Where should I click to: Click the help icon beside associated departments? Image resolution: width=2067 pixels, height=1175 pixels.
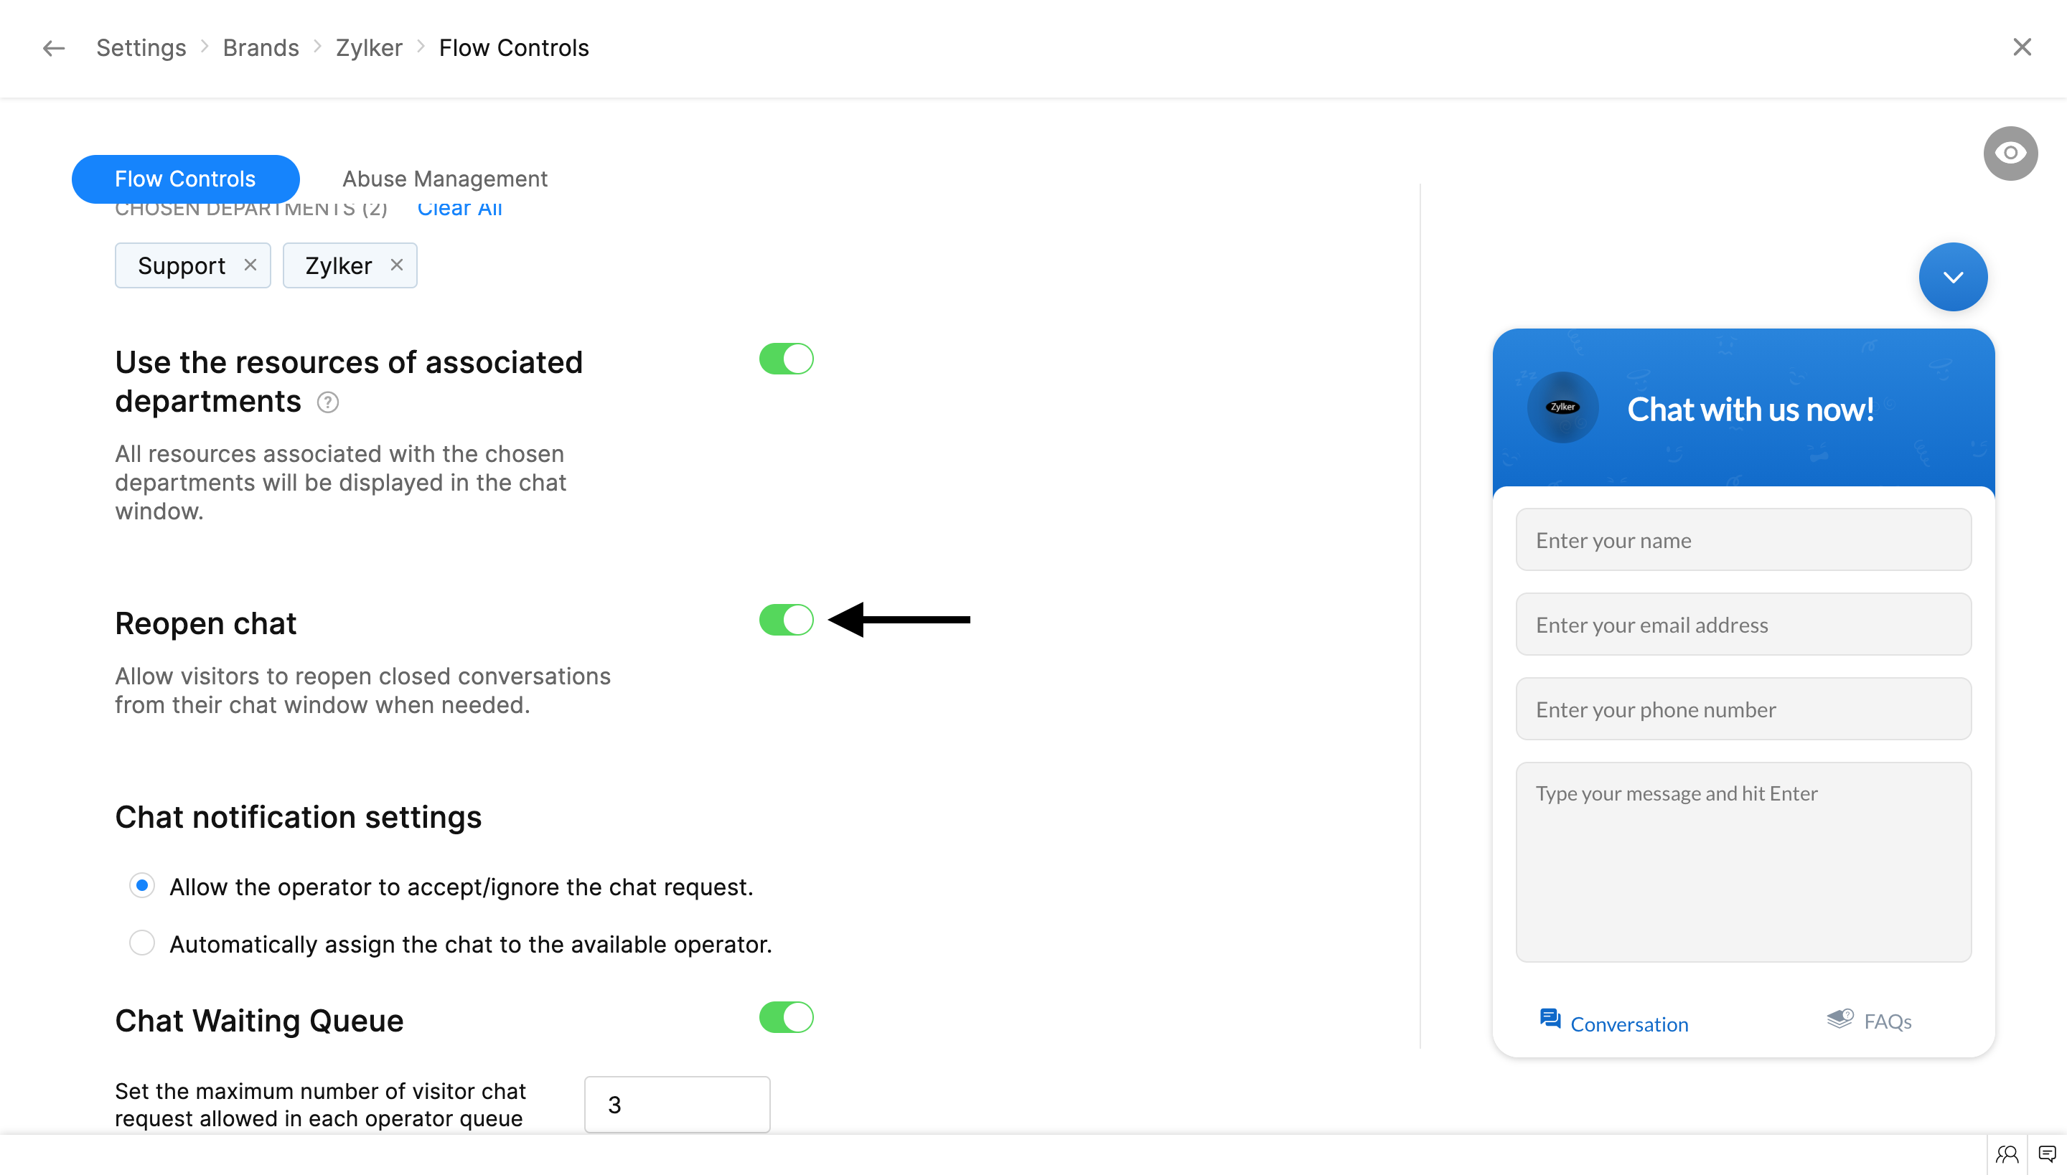coord(328,402)
